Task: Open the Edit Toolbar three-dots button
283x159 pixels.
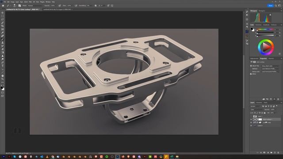Action: point(2,82)
